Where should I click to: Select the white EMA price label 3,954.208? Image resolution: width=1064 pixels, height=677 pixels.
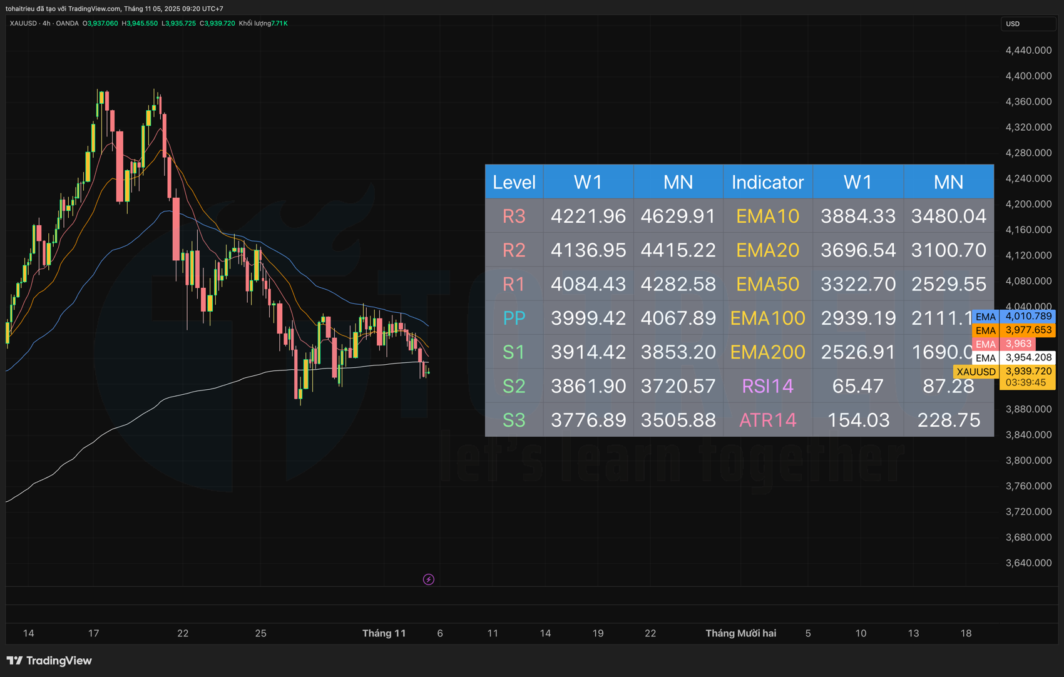click(x=1029, y=357)
